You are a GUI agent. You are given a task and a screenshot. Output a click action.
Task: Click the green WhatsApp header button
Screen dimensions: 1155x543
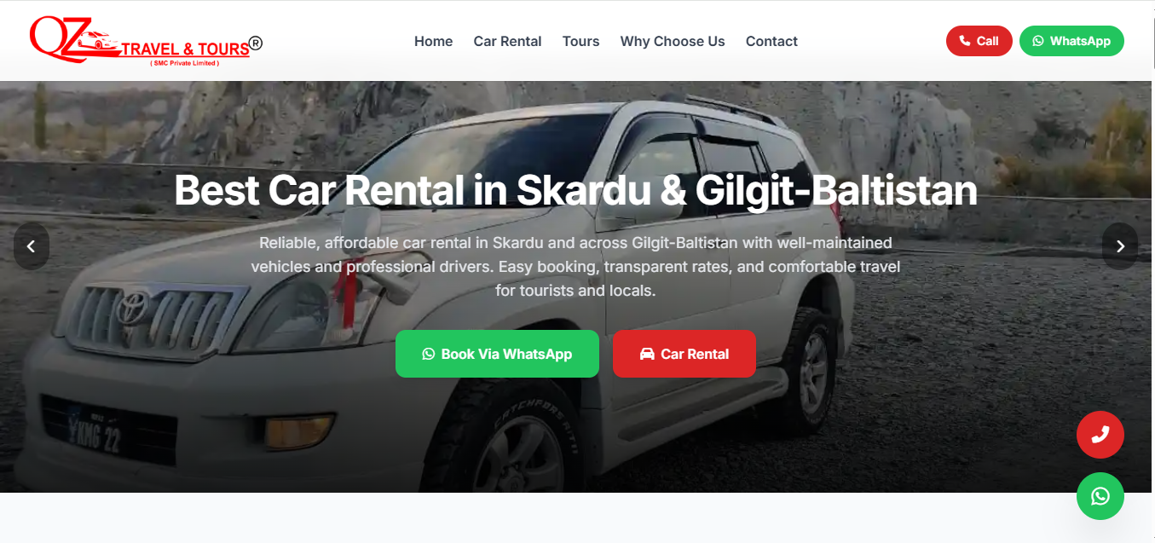point(1071,41)
